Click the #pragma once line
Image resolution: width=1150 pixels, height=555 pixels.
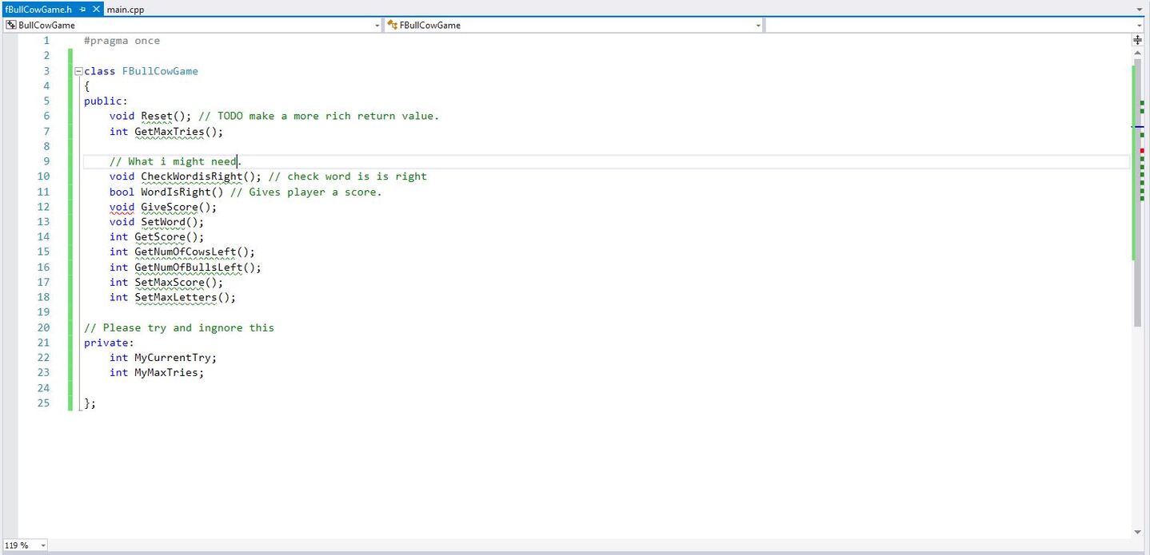click(x=122, y=41)
